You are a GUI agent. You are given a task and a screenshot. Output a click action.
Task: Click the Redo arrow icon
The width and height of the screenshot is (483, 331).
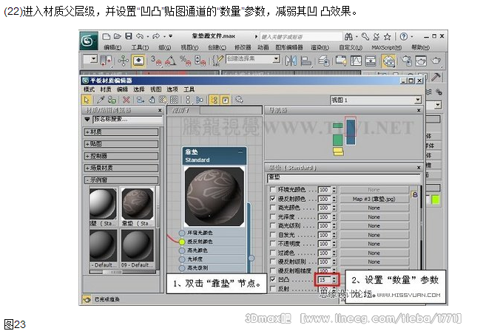(x=156, y=36)
